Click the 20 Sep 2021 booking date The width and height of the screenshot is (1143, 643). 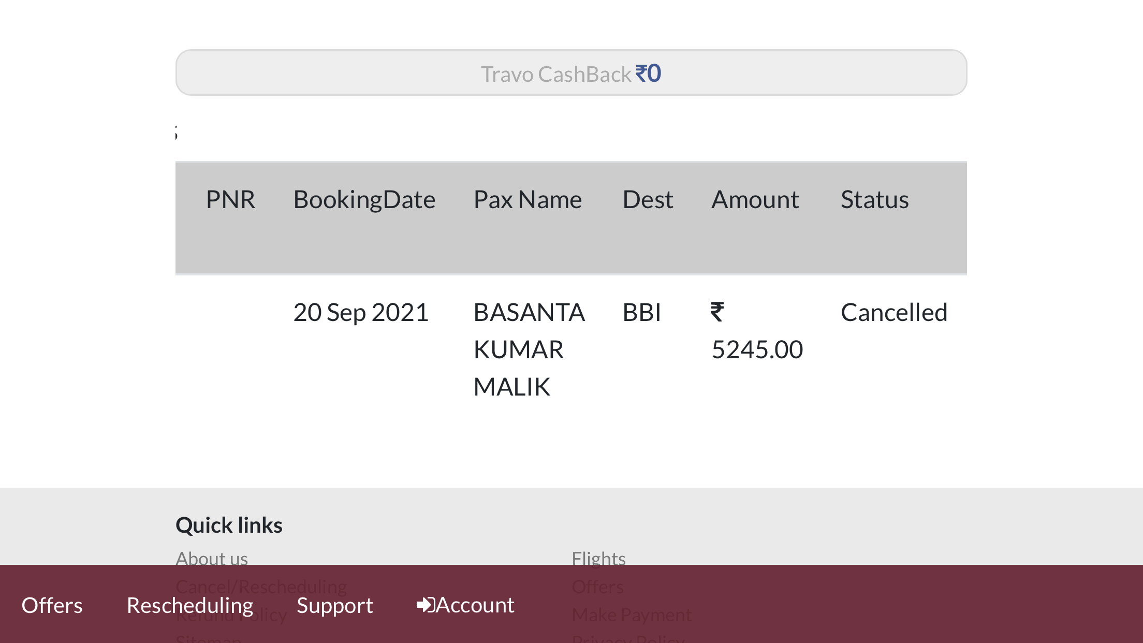click(361, 313)
